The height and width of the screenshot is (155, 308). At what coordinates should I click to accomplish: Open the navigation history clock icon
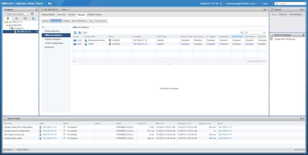(x=32, y=14)
